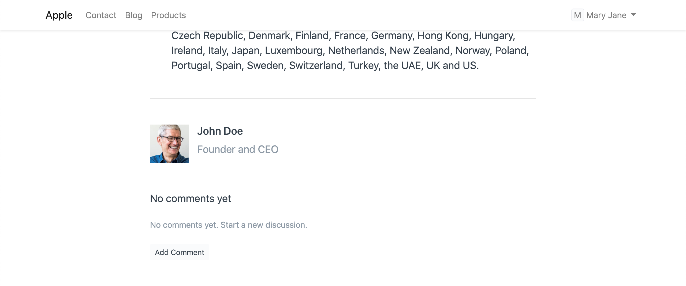
Task: Click the Apple brand logo link
Action: pos(59,15)
